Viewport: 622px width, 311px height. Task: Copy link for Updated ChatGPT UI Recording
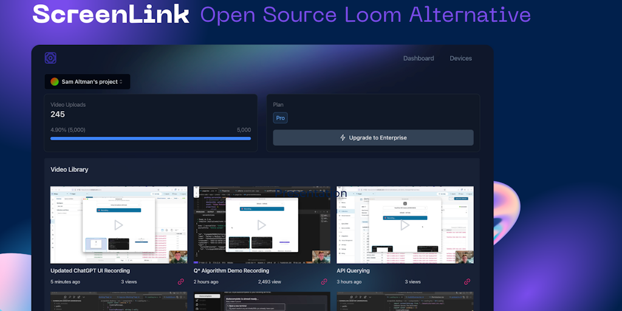[181, 282]
